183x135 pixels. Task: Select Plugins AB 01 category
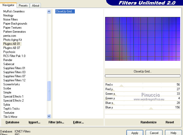[12, 44]
